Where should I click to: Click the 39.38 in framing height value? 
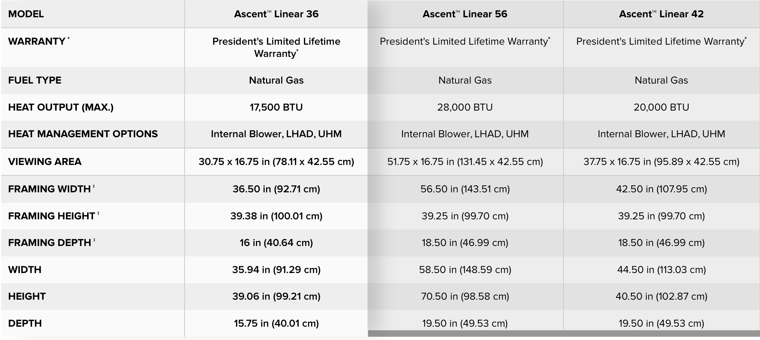tap(276, 216)
